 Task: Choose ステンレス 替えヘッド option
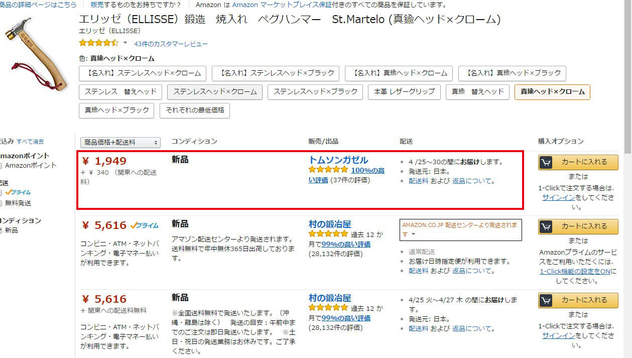coord(120,92)
